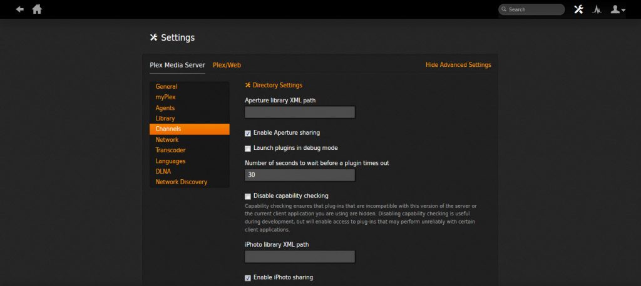Click Aperture library XML path field

[x=300, y=112]
